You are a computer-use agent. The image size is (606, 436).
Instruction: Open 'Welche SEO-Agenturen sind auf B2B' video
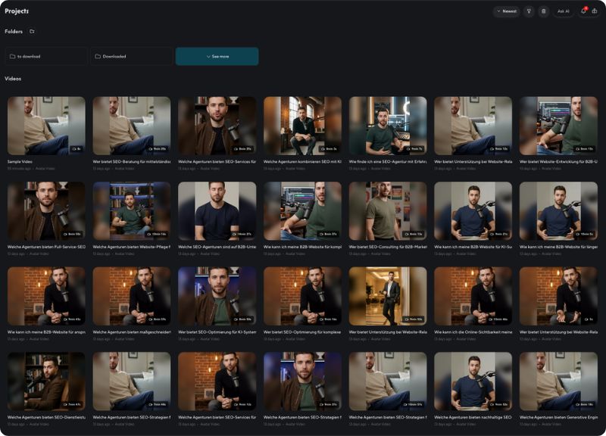tap(217, 211)
